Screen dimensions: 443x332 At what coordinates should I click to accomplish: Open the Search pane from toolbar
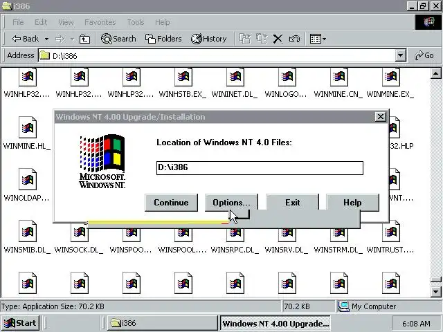(118, 39)
